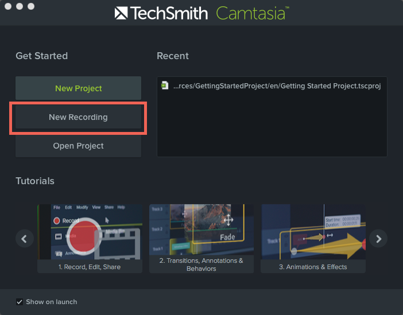Open the Record, Edit, Share tutorial thumbnail
The height and width of the screenshot is (315, 403).
tap(90, 232)
